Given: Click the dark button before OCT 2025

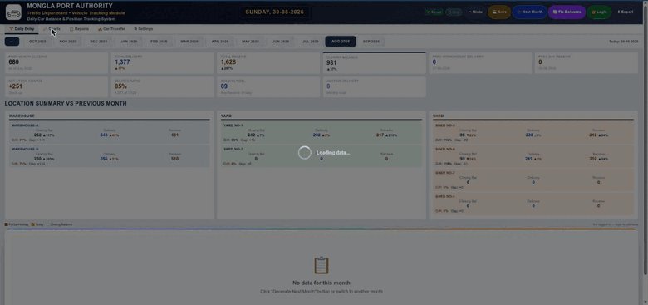Looking at the screenshot, I should pyautogui.click(x=12, y=42).
